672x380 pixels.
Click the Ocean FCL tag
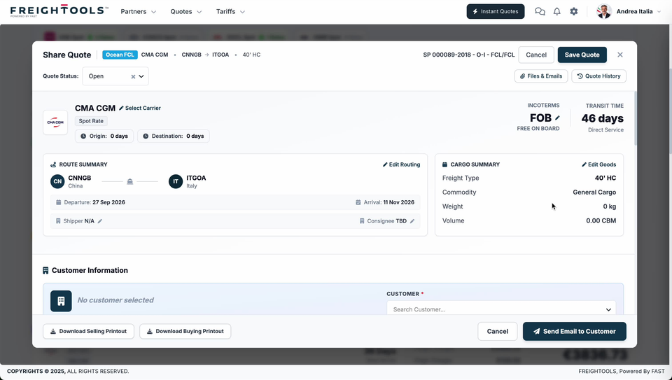(120, 55)
